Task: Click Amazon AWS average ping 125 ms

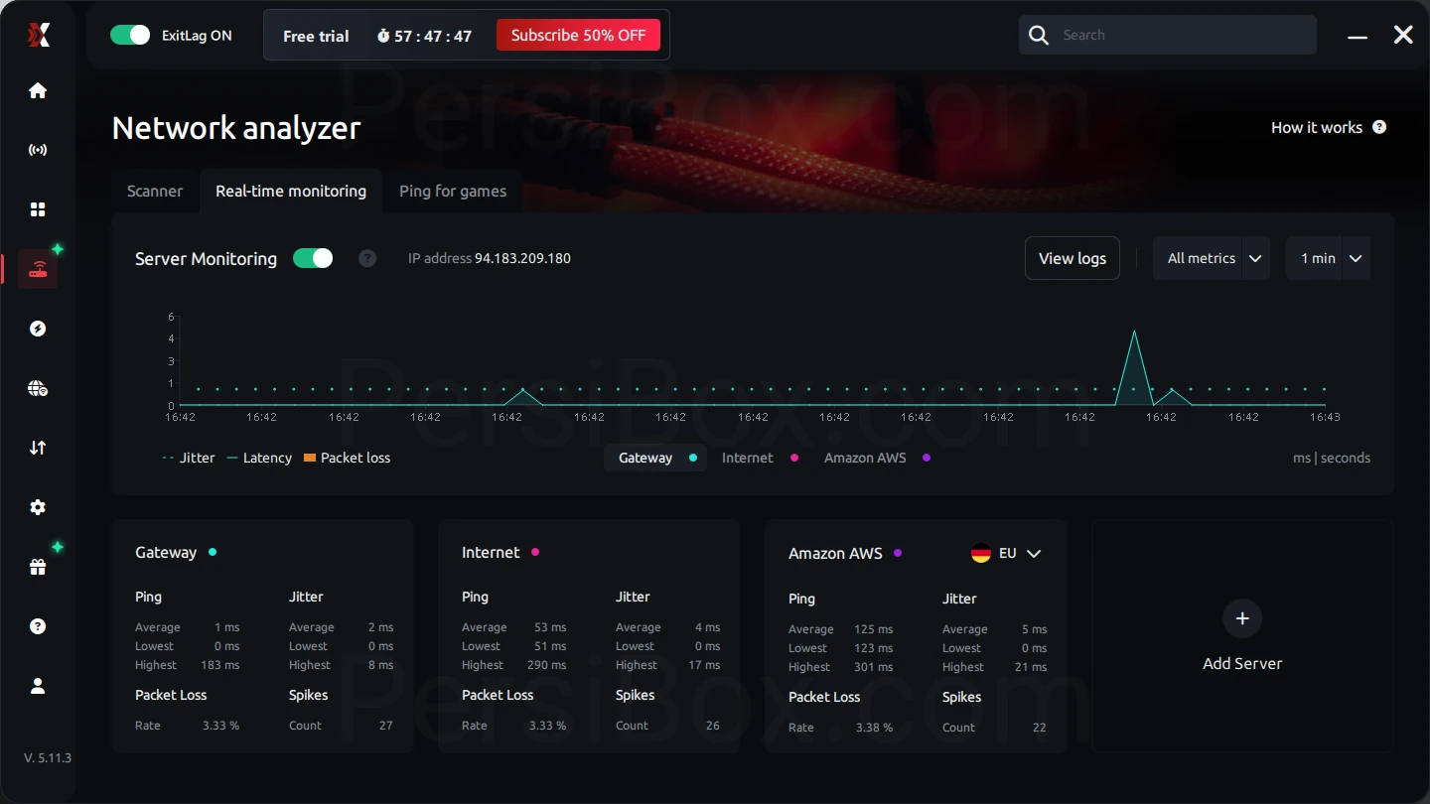Action: [873, 629]
